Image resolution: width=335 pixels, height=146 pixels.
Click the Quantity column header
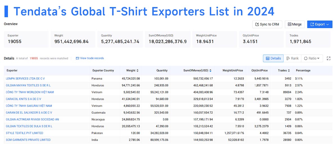(x=162, y=70)
